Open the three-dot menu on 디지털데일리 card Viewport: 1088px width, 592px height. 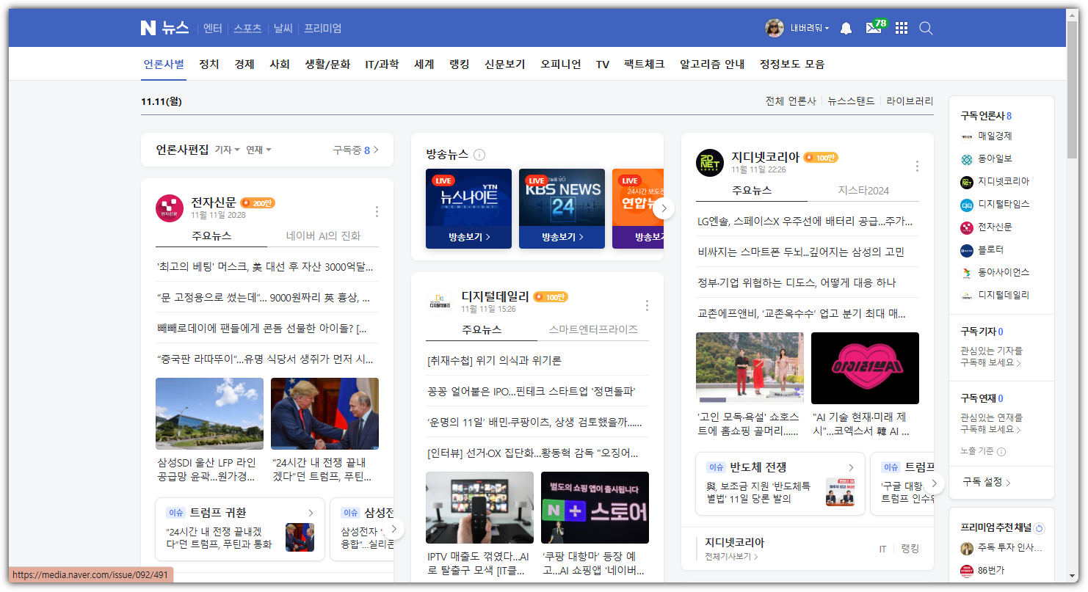click(647, 305)
